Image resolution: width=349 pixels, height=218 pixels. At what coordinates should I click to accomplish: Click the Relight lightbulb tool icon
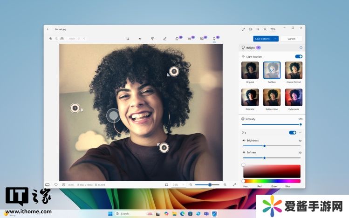214,39
